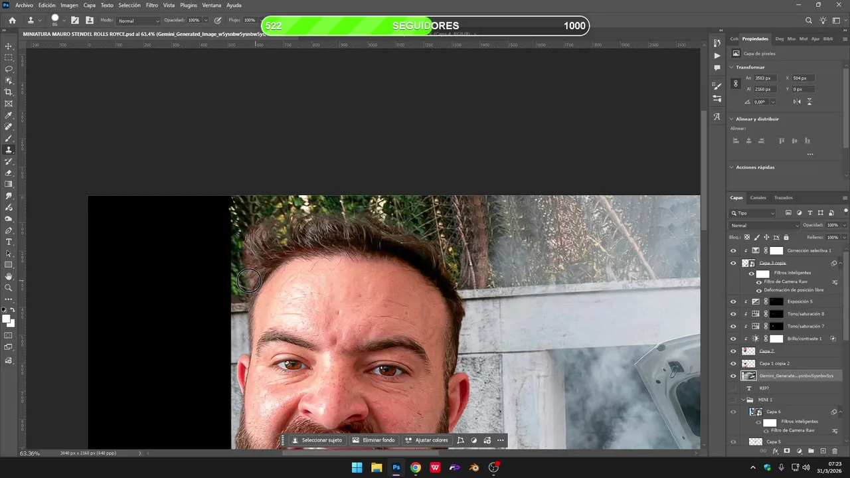
Task: Open the Filtro menu
Action: click(x=152, y=5)
